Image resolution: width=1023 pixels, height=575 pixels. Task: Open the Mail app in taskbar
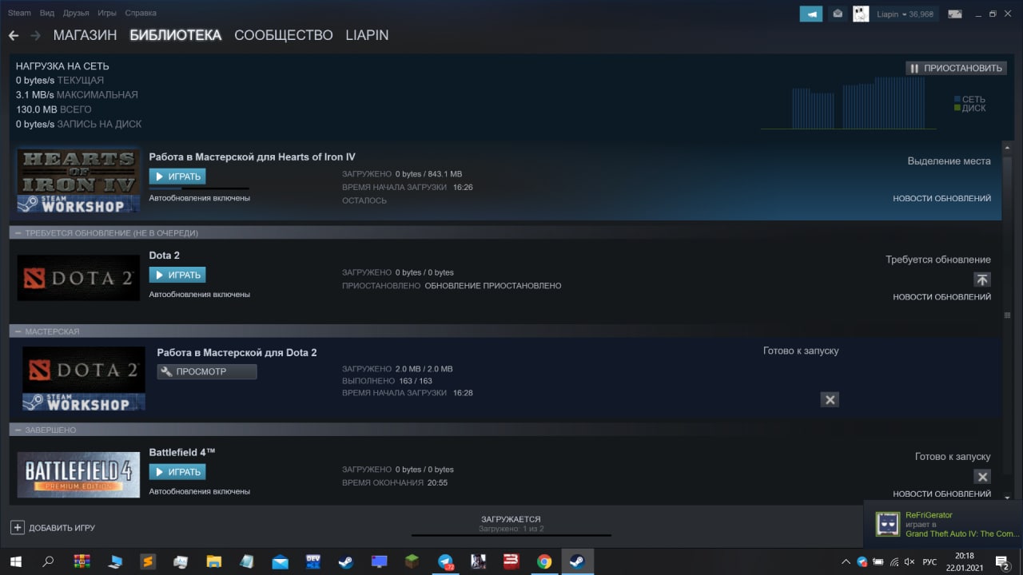point(280,561)
